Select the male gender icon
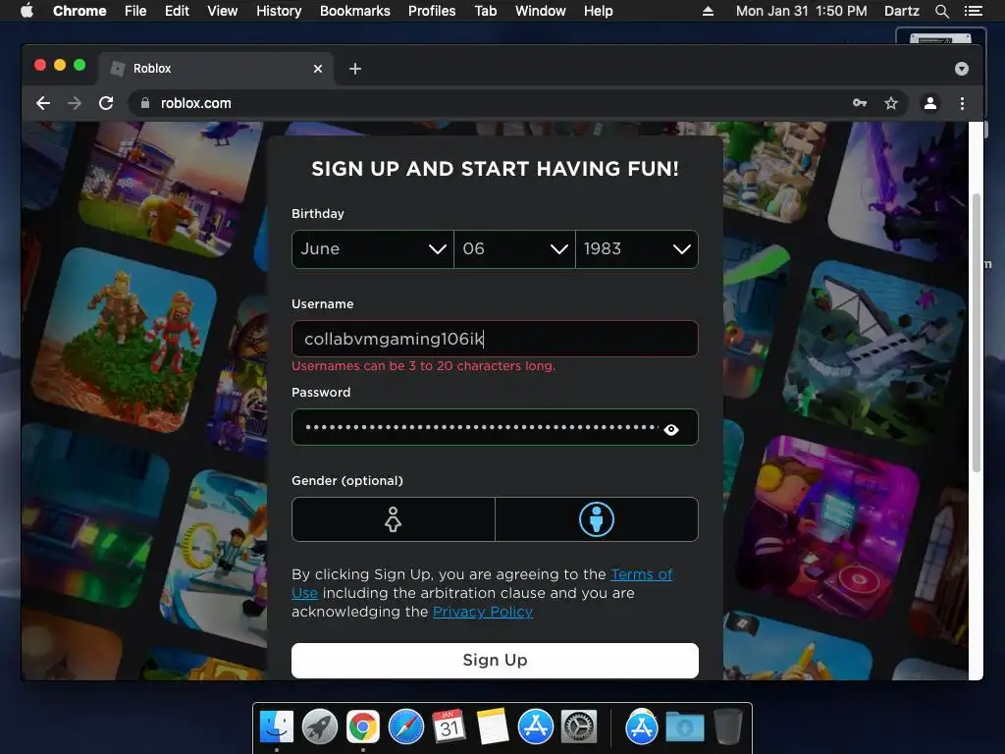1005x754 pixels. [x=597, y=519]
